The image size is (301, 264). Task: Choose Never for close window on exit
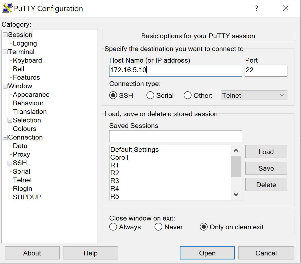point(158,227)
